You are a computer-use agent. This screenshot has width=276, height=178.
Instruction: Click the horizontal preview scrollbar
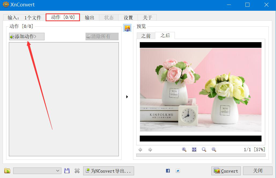pos(201,155)
